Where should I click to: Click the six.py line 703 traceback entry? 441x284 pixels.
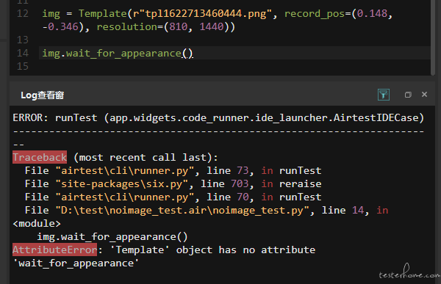click(x=173, y=183)
